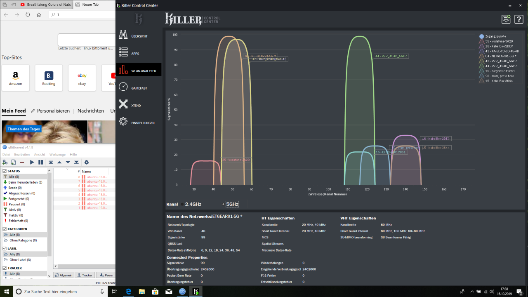The height and width of the screenshot is (297, 528).
Task: Click the browser reload icon
Action: point(28,14)
